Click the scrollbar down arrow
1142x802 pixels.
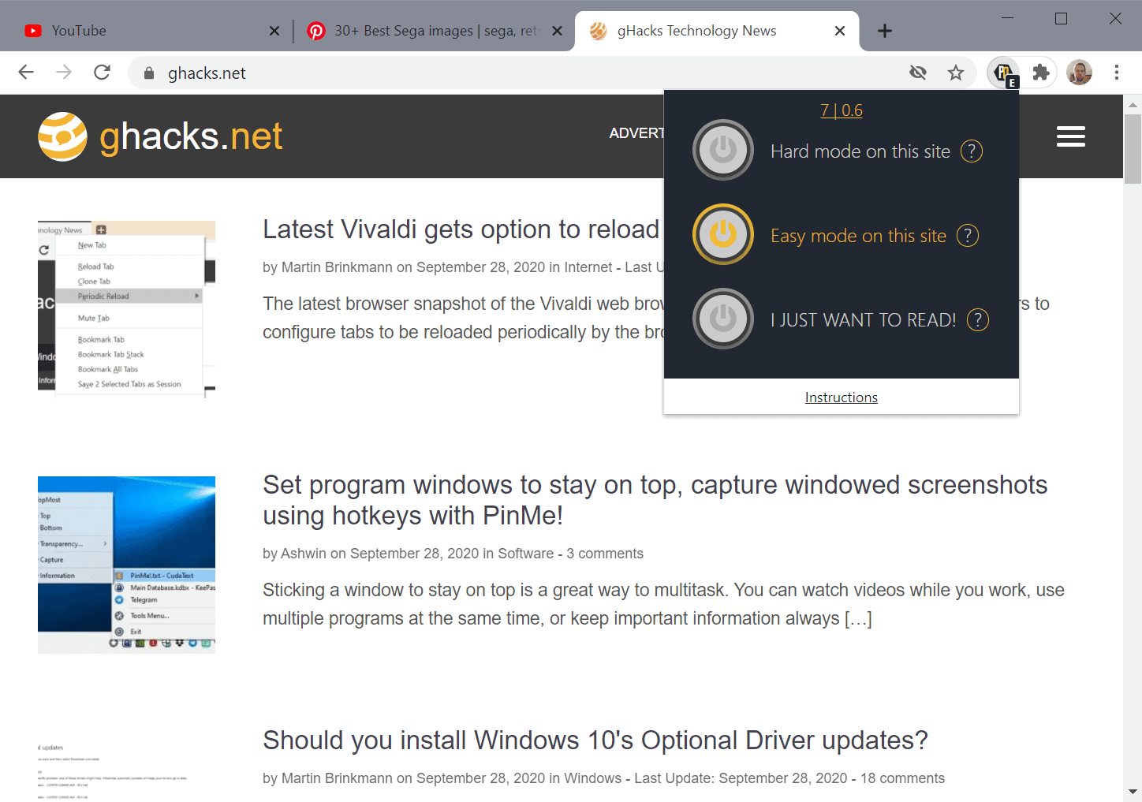tap(1133, 792)
